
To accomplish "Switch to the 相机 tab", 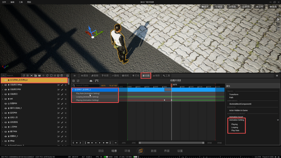I will [x=125, y=76].
